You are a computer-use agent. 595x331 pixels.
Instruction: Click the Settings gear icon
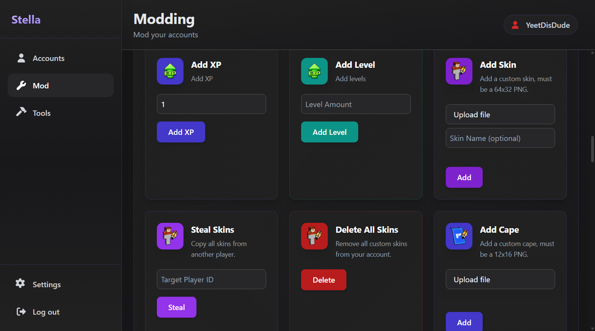(x=20, y=283)
